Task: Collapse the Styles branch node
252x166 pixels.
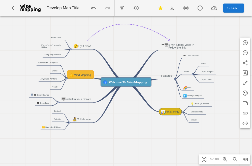Action: point(193,74)
